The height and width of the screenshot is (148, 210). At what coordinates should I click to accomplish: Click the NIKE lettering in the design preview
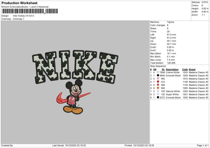coord(75,67)
